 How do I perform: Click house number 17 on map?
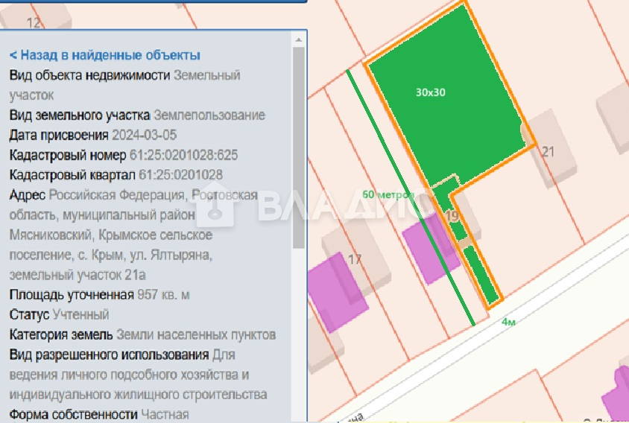355,259
